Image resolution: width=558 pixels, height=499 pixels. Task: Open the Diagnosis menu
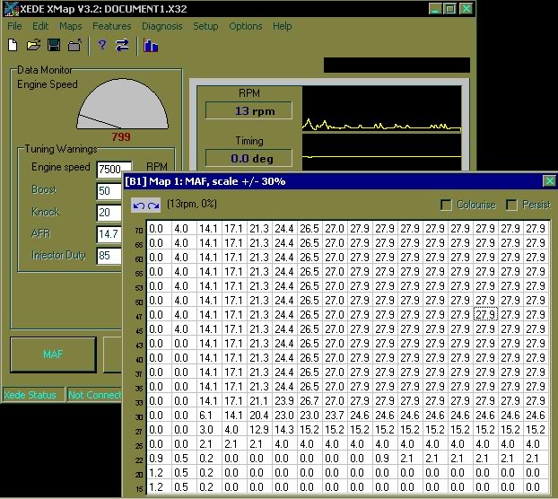(x=161, y=26)
